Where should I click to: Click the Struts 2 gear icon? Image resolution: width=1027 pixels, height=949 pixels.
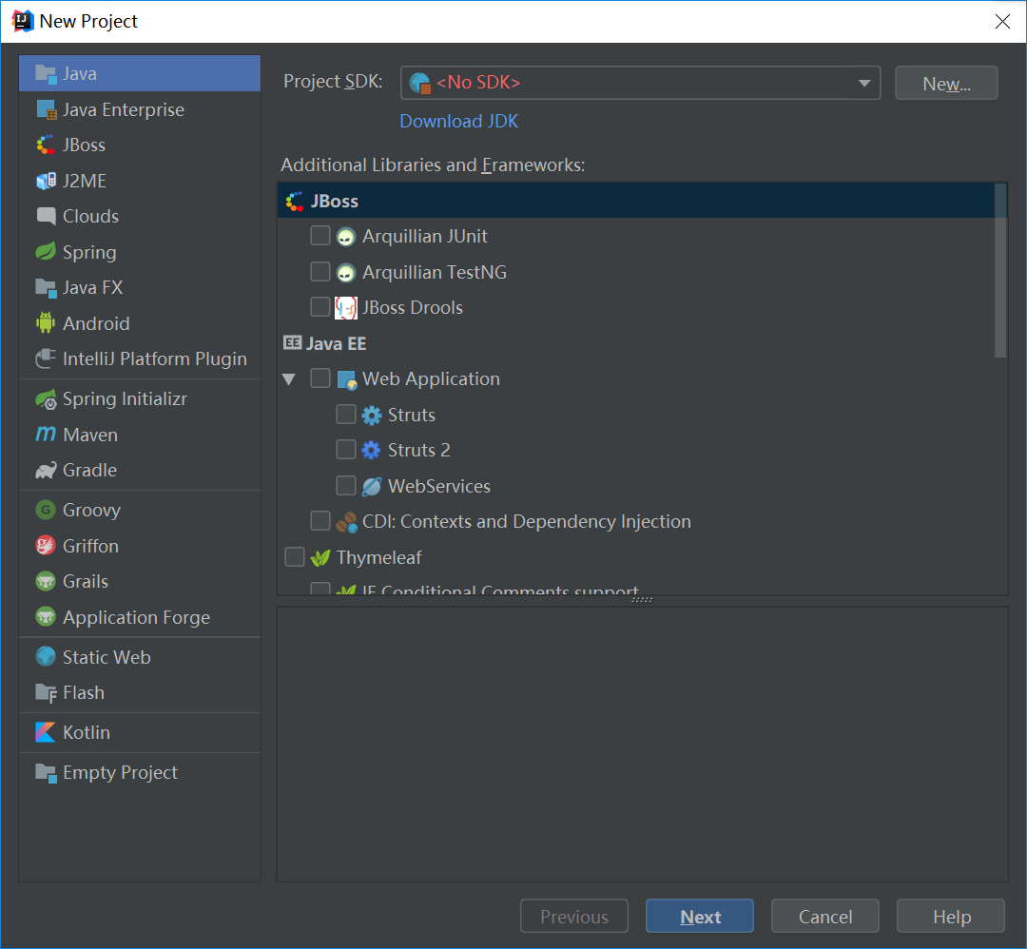372,451
